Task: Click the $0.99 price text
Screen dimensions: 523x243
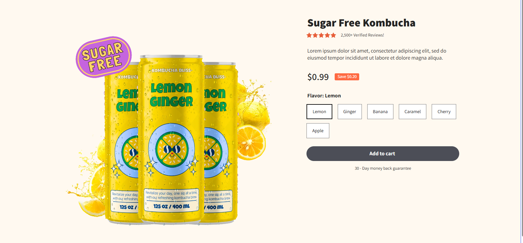Action: click(318, 77)
